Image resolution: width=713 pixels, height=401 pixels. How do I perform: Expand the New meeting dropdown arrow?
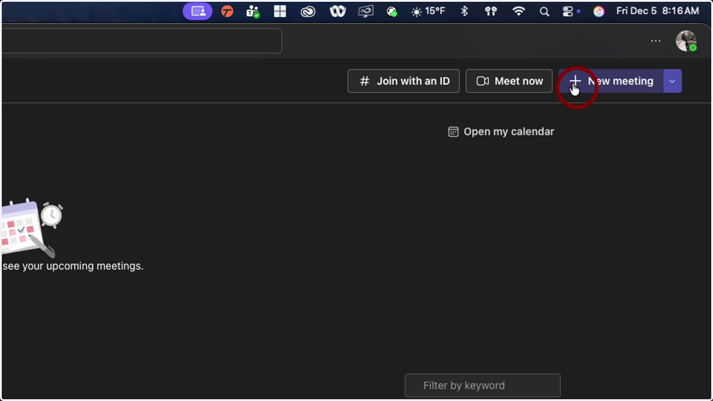[x=673, y=81]
